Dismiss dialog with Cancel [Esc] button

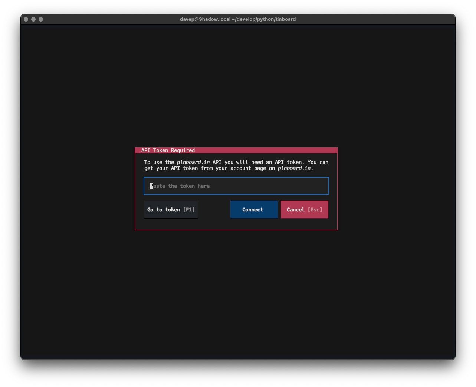[305, 210]
